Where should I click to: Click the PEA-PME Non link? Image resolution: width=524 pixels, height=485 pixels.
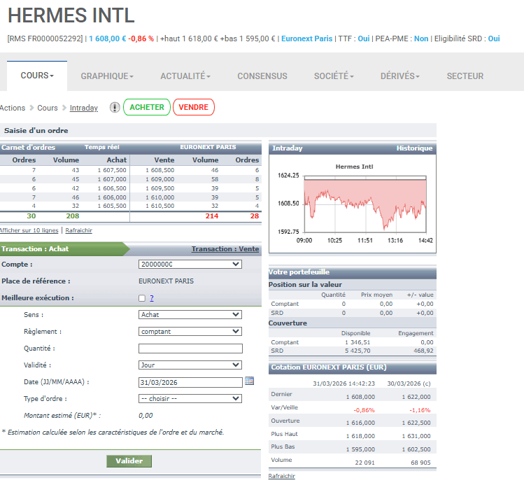[x=421, y=38]
